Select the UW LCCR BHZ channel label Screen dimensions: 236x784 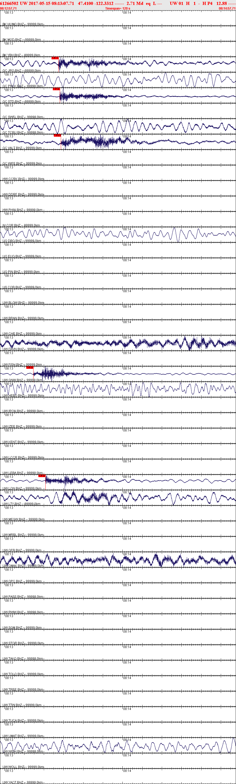click(x=23, y=458)
